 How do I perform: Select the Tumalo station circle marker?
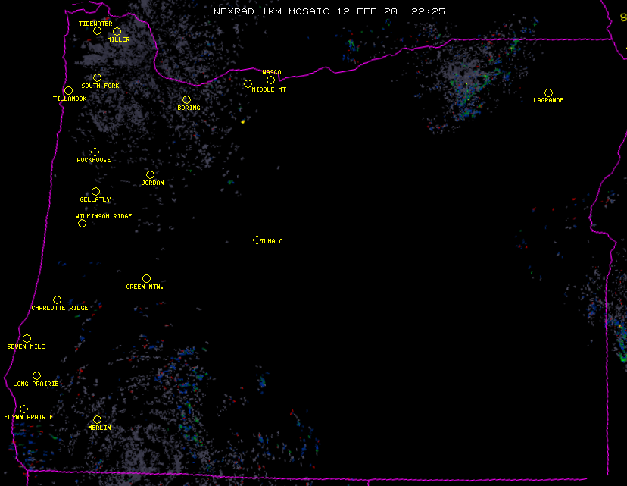coord(257,240)
